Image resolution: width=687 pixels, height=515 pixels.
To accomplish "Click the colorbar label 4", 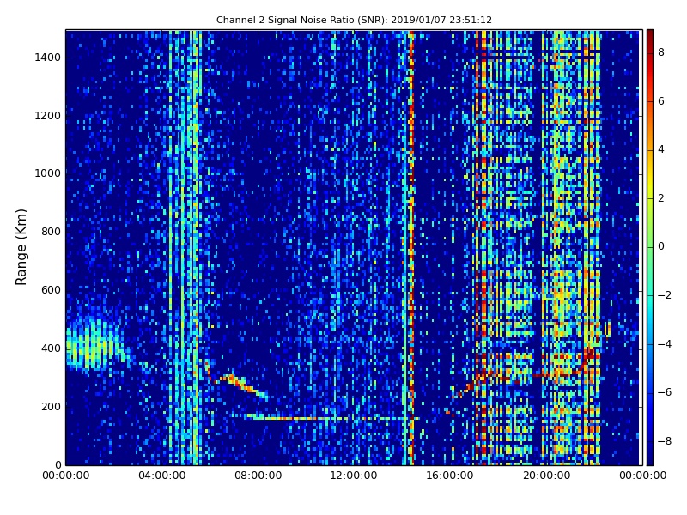I will tap(661, 149).
